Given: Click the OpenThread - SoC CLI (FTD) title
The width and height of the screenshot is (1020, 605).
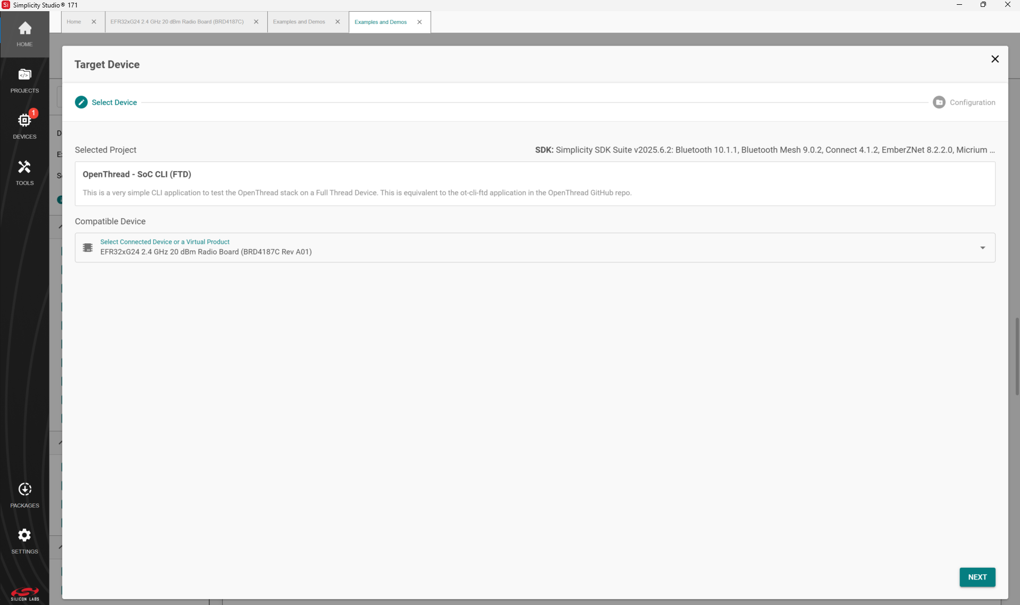Looking at the screenshot, I should pyautogui.click(x=137, y=174).
